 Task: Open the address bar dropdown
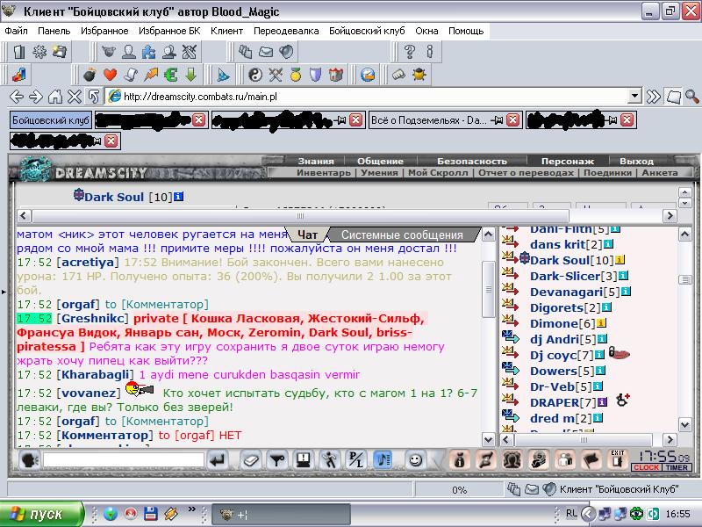(x=634, y=96)
